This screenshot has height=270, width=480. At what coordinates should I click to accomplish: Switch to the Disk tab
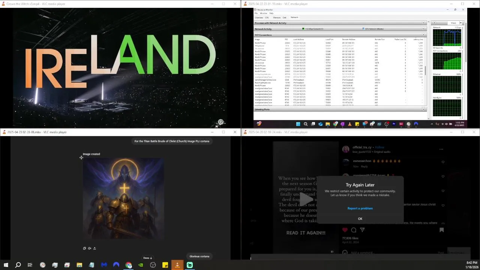pos(285,18)
